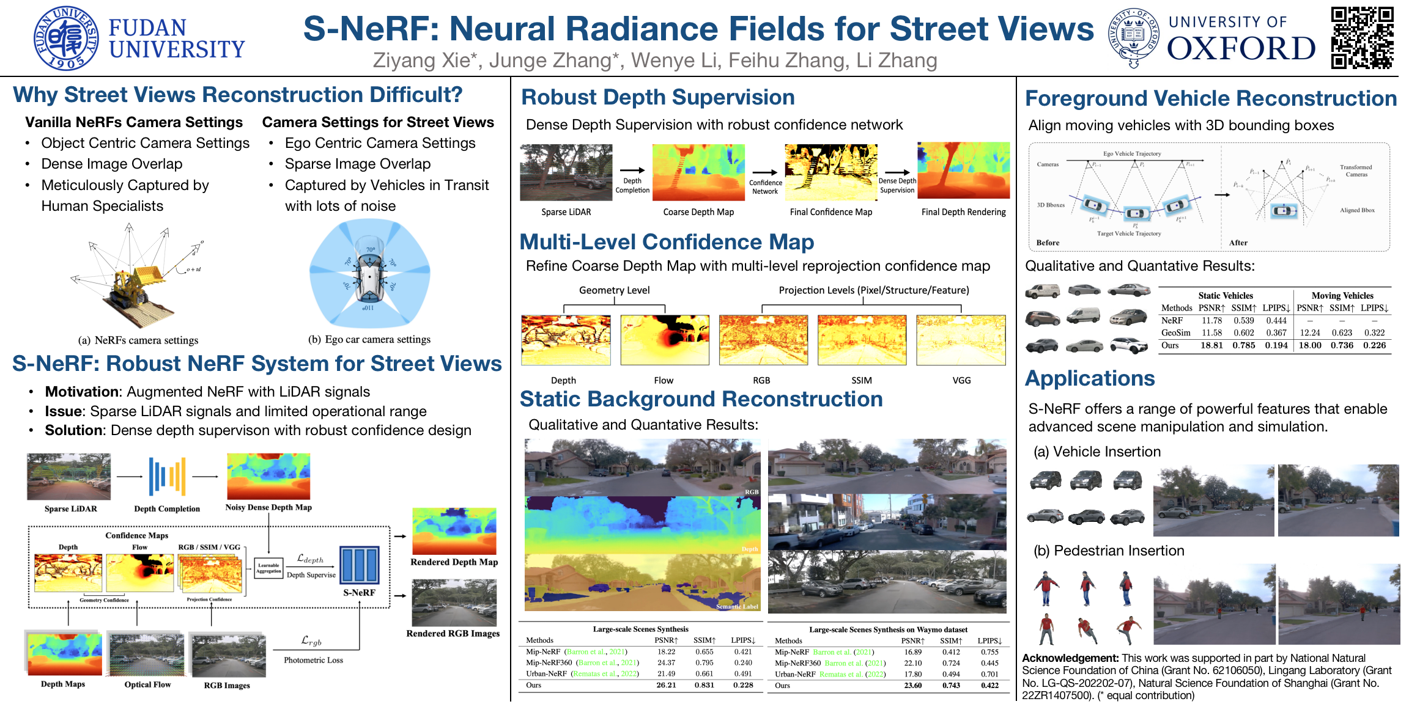The width and height of the screenshot is (1409, 704).
Task: Open the Semantic Label result image
Action: 642,582
